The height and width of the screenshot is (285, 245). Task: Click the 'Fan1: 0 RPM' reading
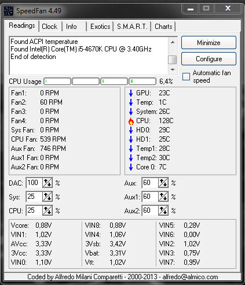(35, 93)
